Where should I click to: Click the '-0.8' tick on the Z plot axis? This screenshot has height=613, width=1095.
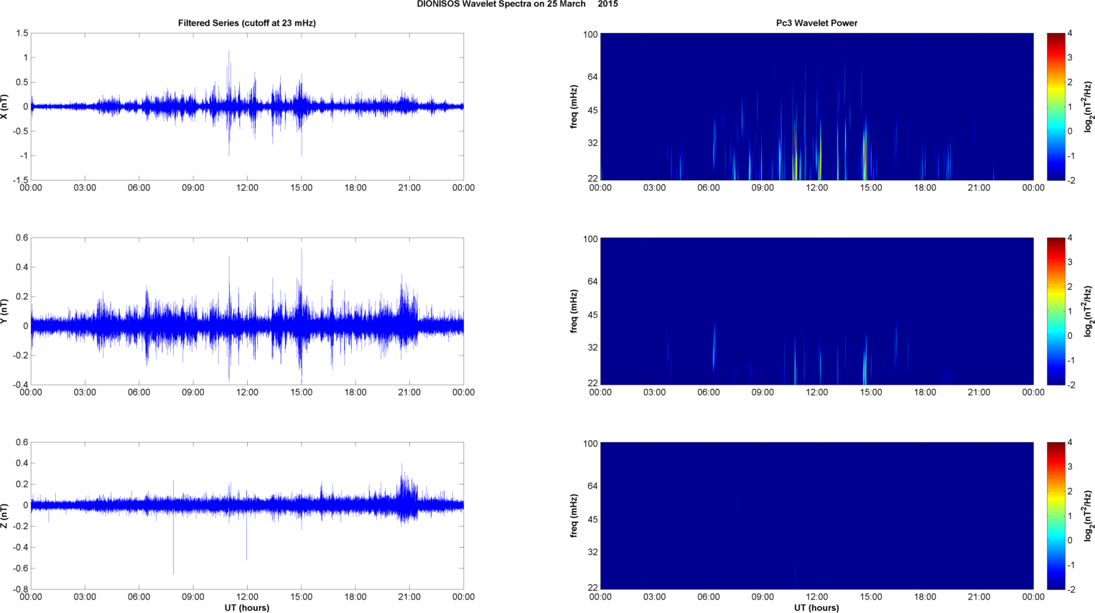tap(20, 589)
